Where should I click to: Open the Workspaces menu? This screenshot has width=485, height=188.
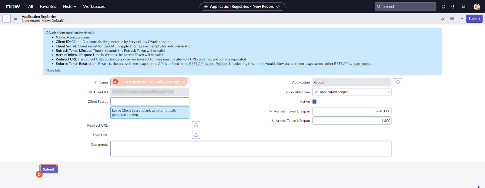94,6
